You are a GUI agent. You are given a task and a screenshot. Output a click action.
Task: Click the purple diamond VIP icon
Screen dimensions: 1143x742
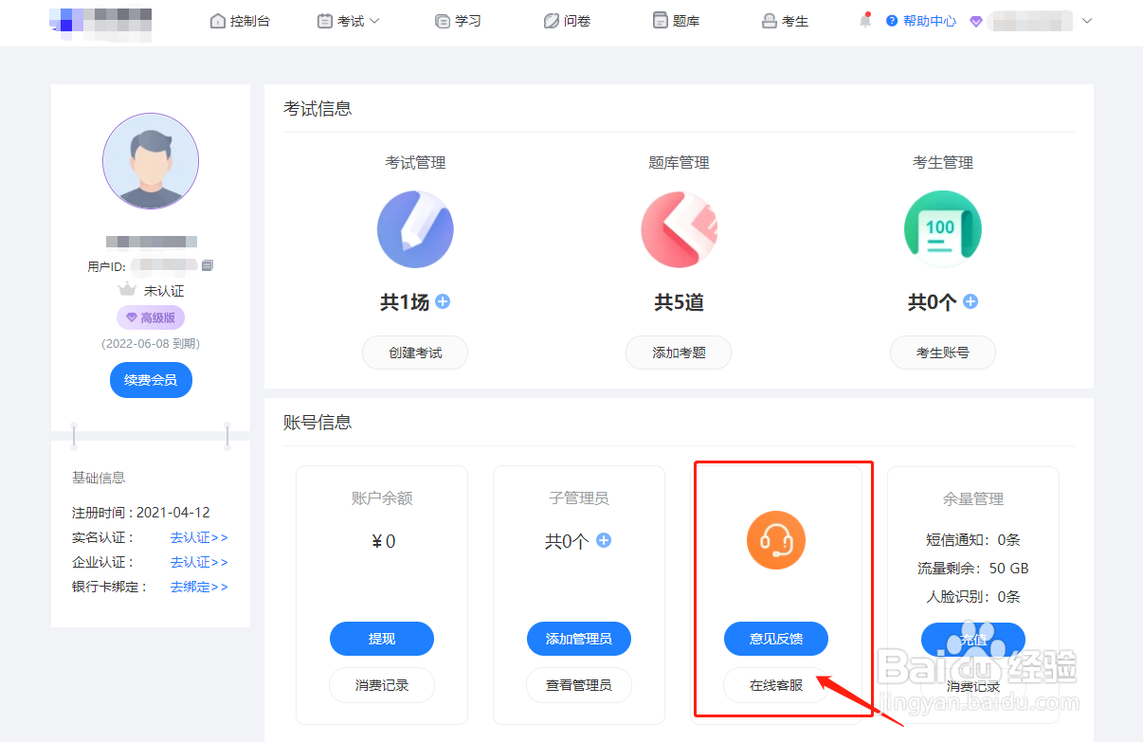point(976,21)
